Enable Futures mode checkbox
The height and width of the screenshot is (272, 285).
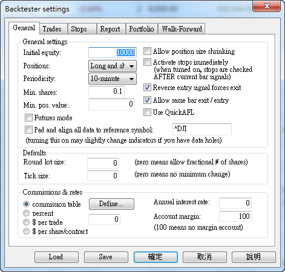tap(28, 118)
